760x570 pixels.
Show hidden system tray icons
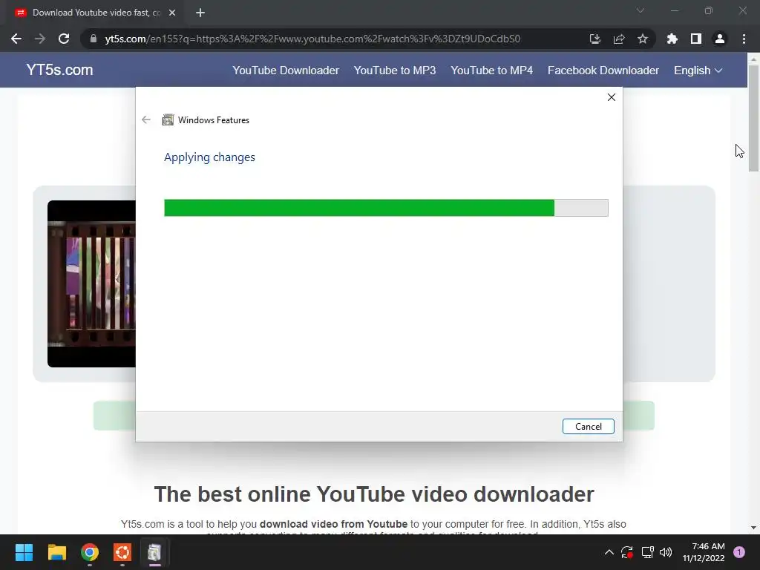point(609,552)
